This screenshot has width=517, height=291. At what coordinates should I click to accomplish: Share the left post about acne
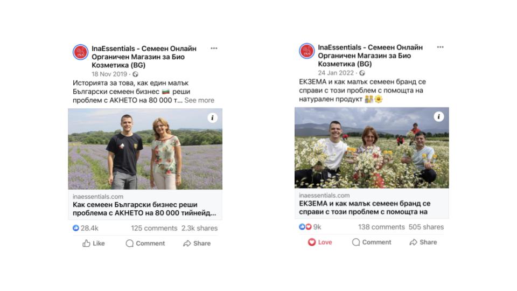pyautogui.click(x=197, y=244)
